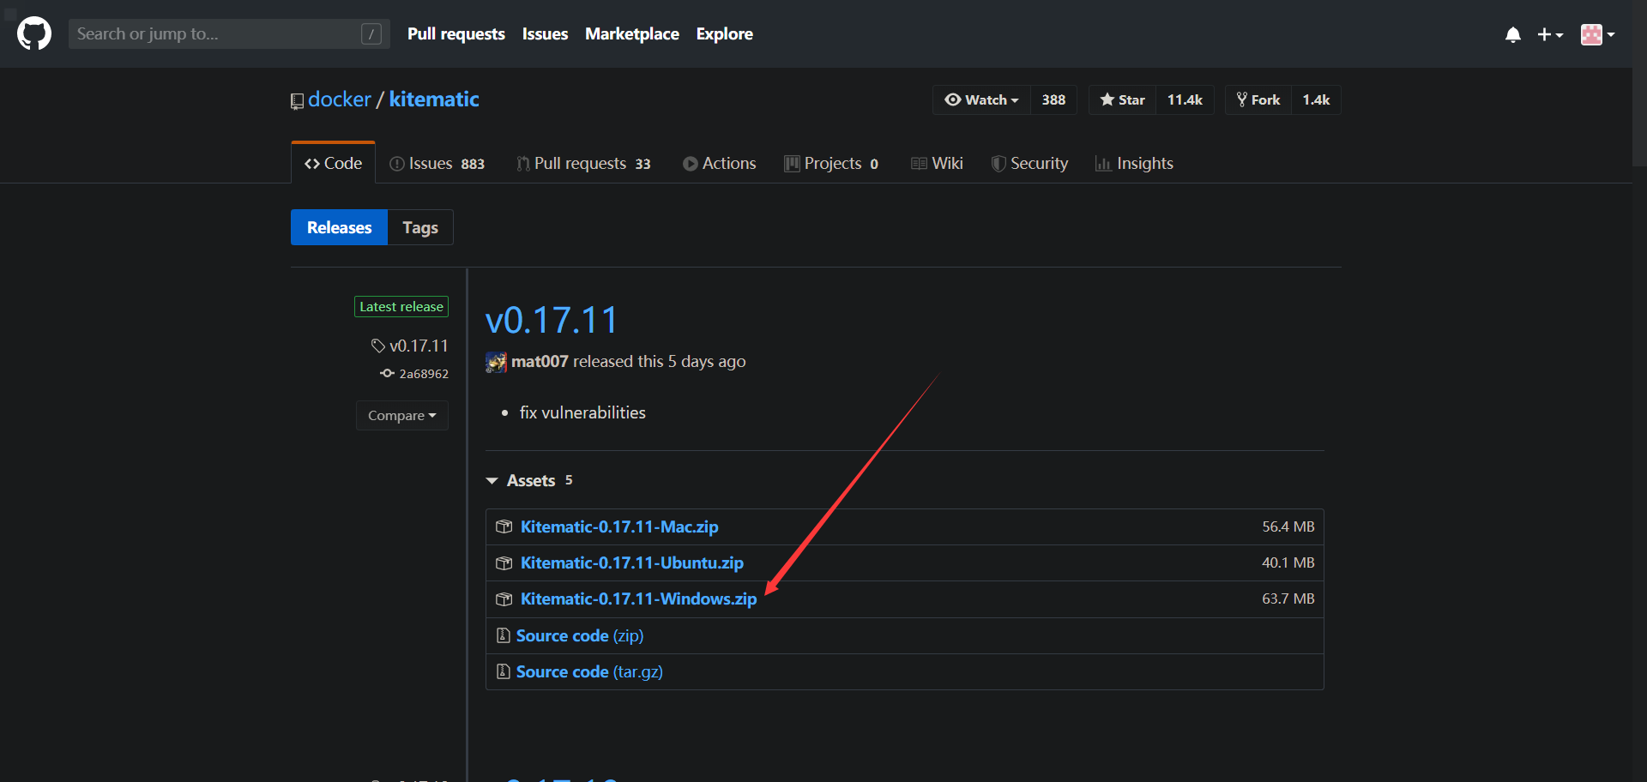Click the 63.7 MB size text
The width and height of the screenshot is (1647, 782).
(1288, 599)
